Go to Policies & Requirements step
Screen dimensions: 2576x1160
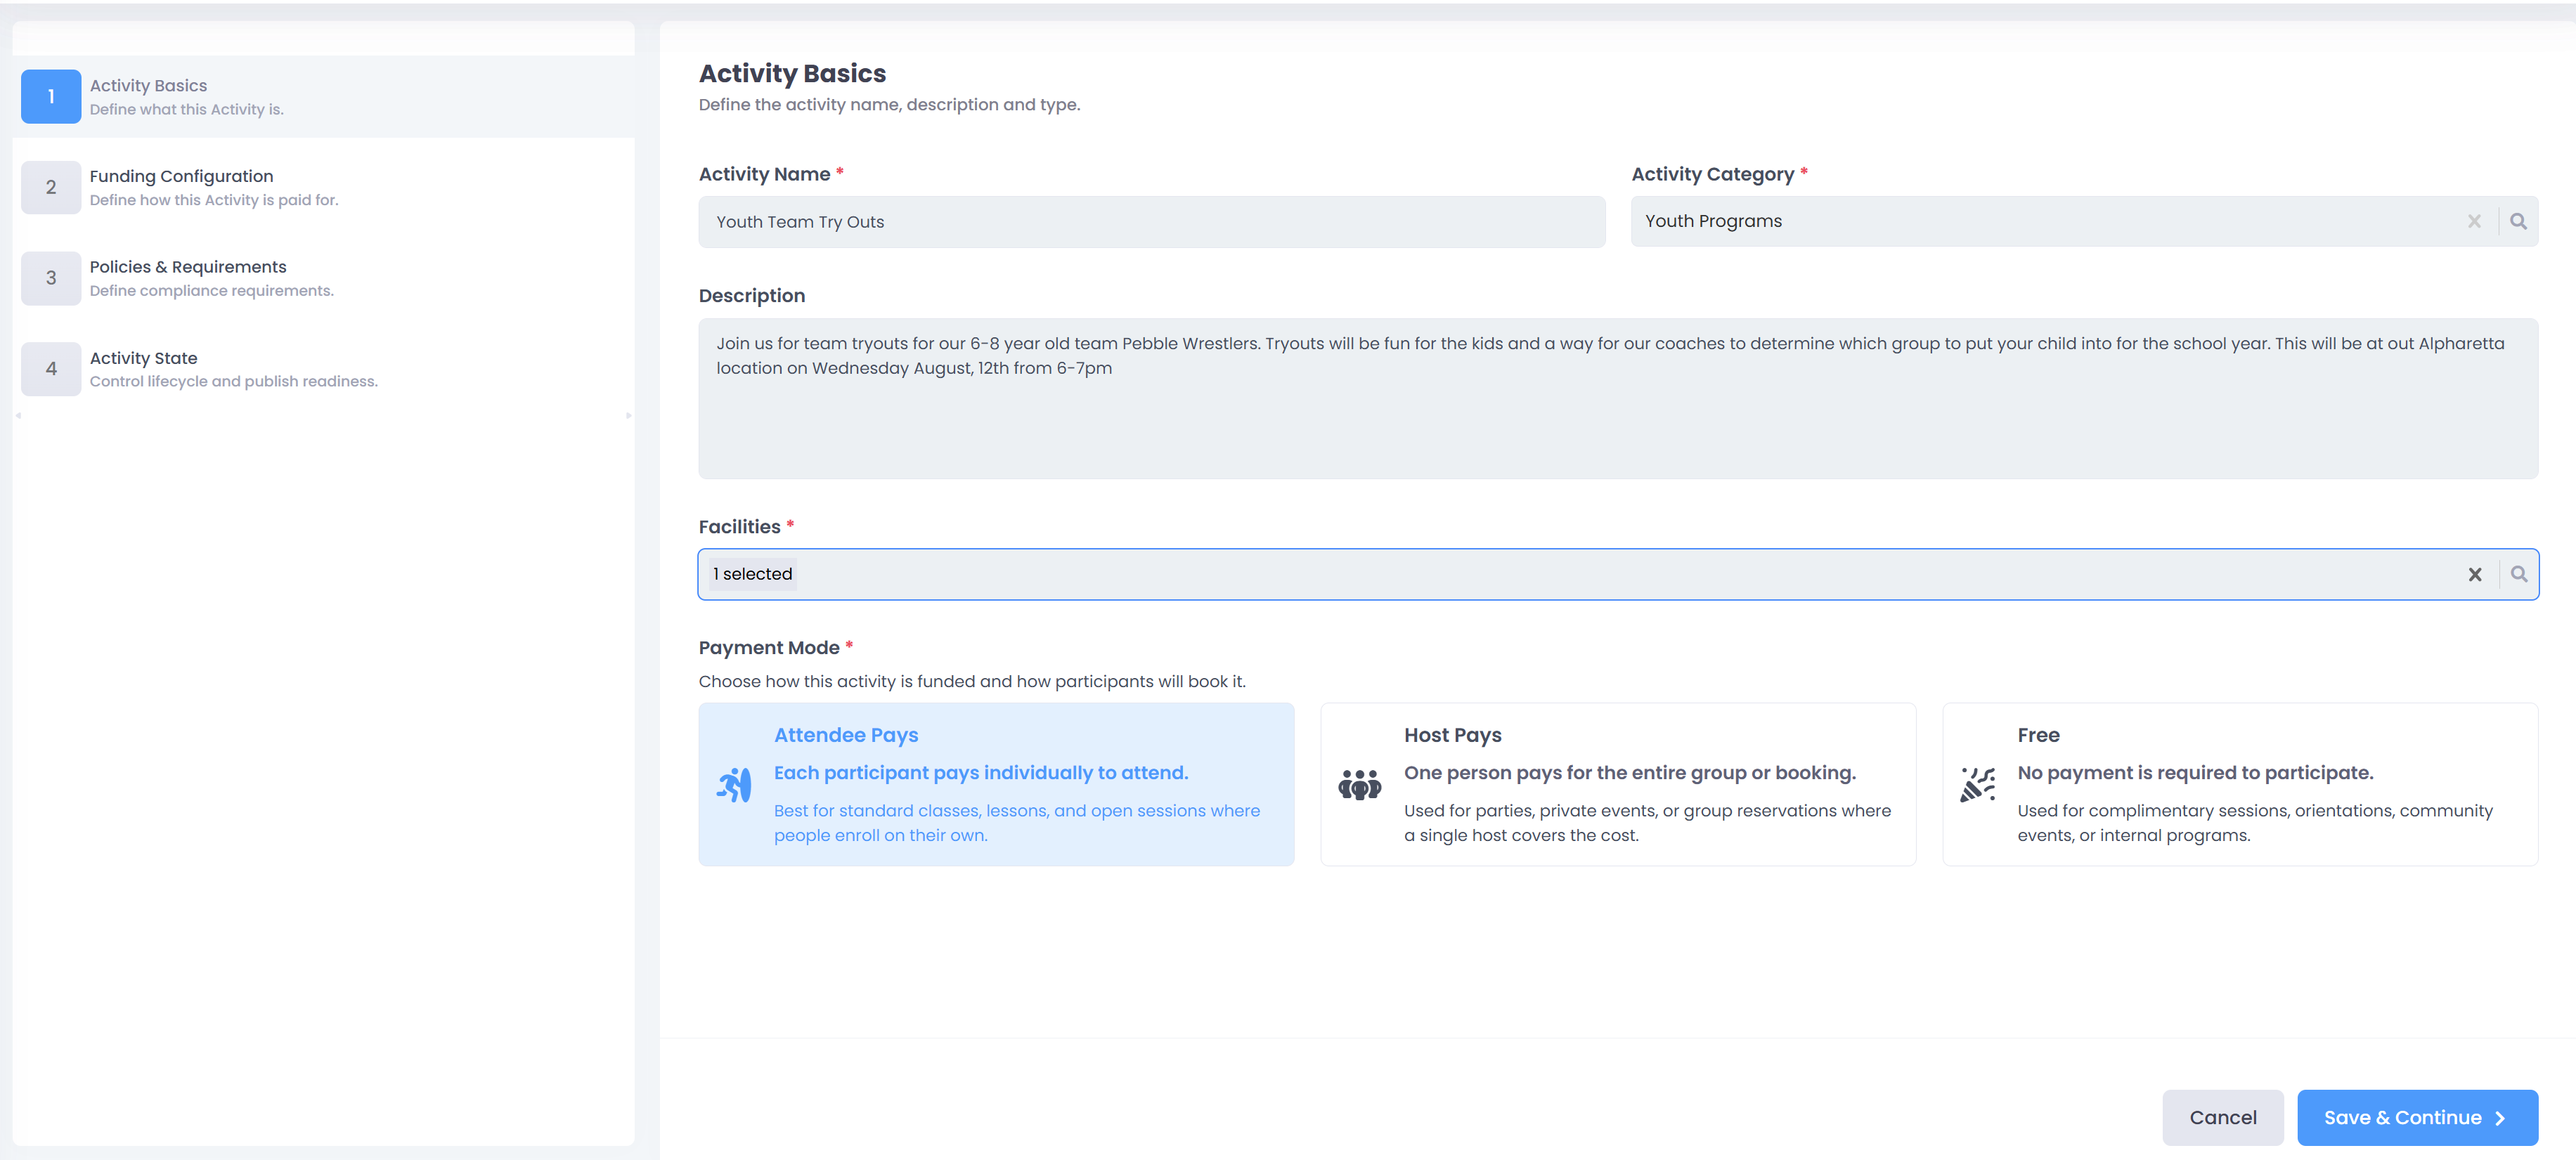(x=324, y=278)
